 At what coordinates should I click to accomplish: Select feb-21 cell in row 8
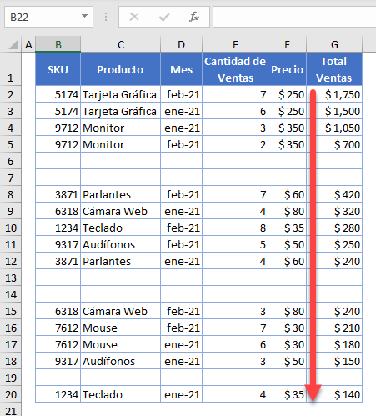181,194
